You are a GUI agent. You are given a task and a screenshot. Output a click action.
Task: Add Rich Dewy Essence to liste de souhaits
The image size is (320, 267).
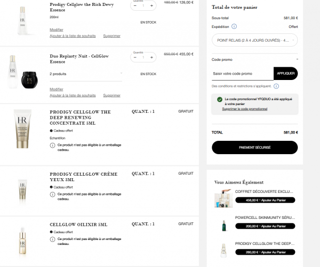click(x=73, y=36)
